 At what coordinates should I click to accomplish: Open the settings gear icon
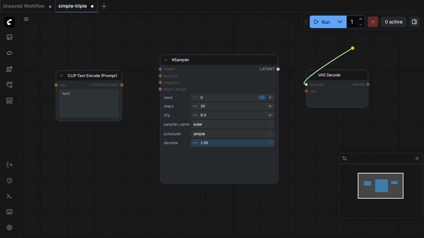[x=10, y=228]
